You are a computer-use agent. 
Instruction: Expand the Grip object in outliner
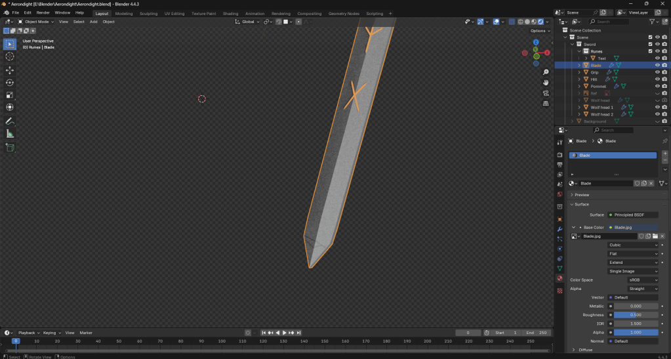pyautogui.click(x=579, y=72)
